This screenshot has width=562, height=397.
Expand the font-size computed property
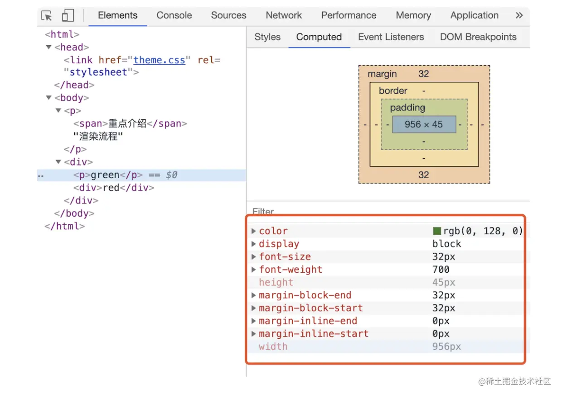point(254,257)
